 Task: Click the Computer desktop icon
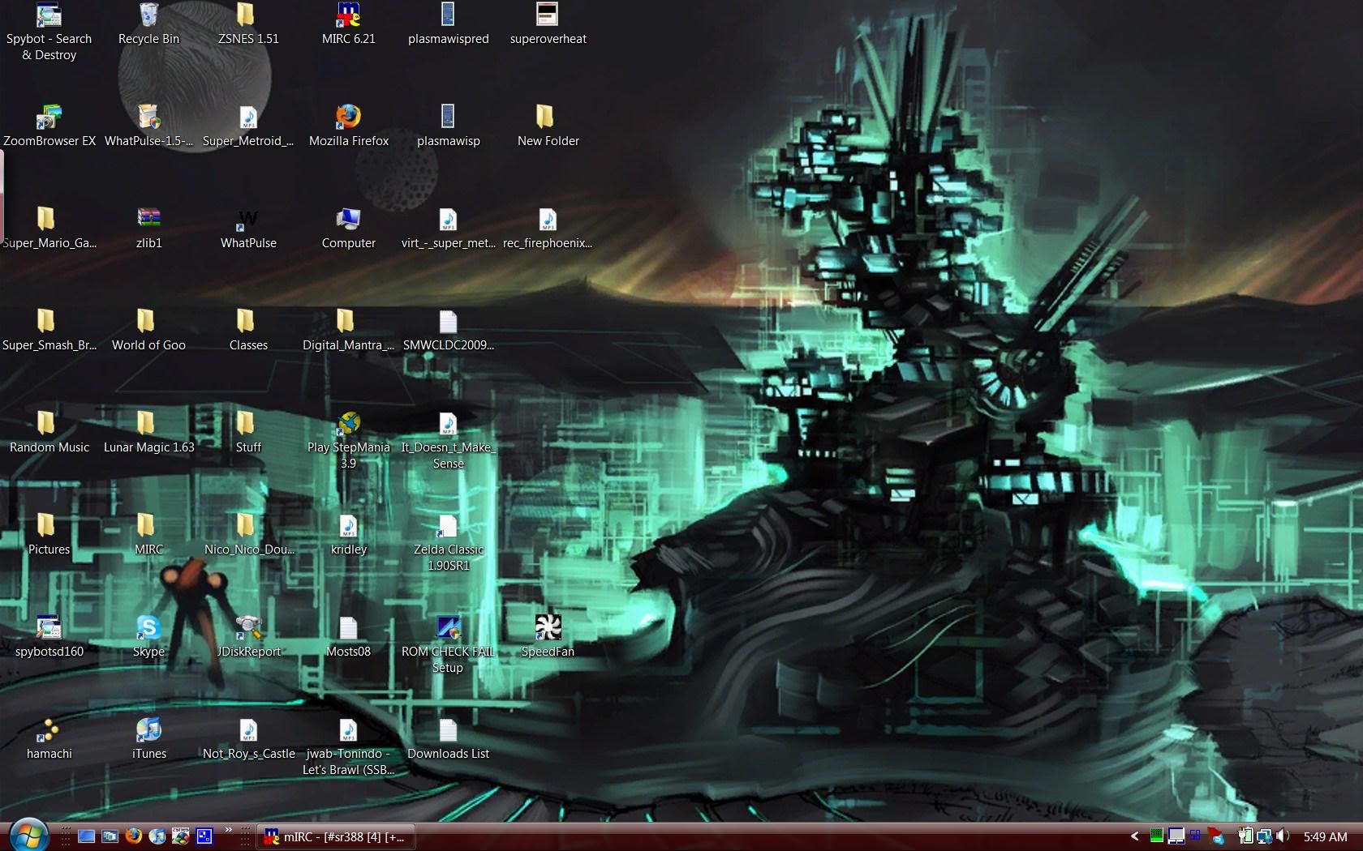pos(348,220)
